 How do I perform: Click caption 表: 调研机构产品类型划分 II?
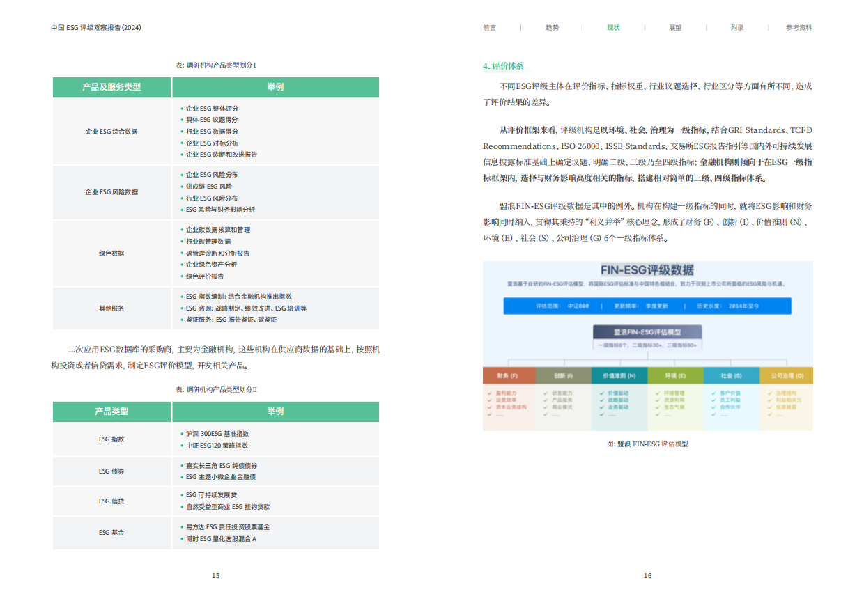[x=217, y=389]
